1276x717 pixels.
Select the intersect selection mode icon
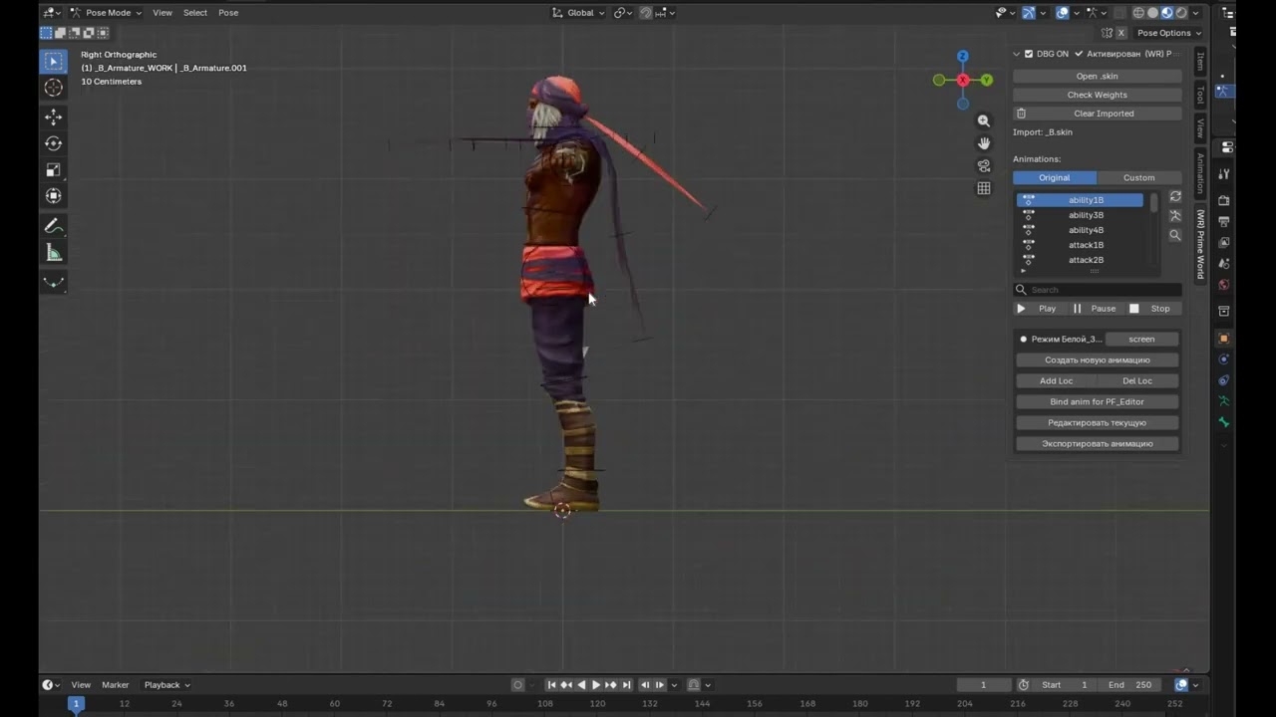point(103,33)
